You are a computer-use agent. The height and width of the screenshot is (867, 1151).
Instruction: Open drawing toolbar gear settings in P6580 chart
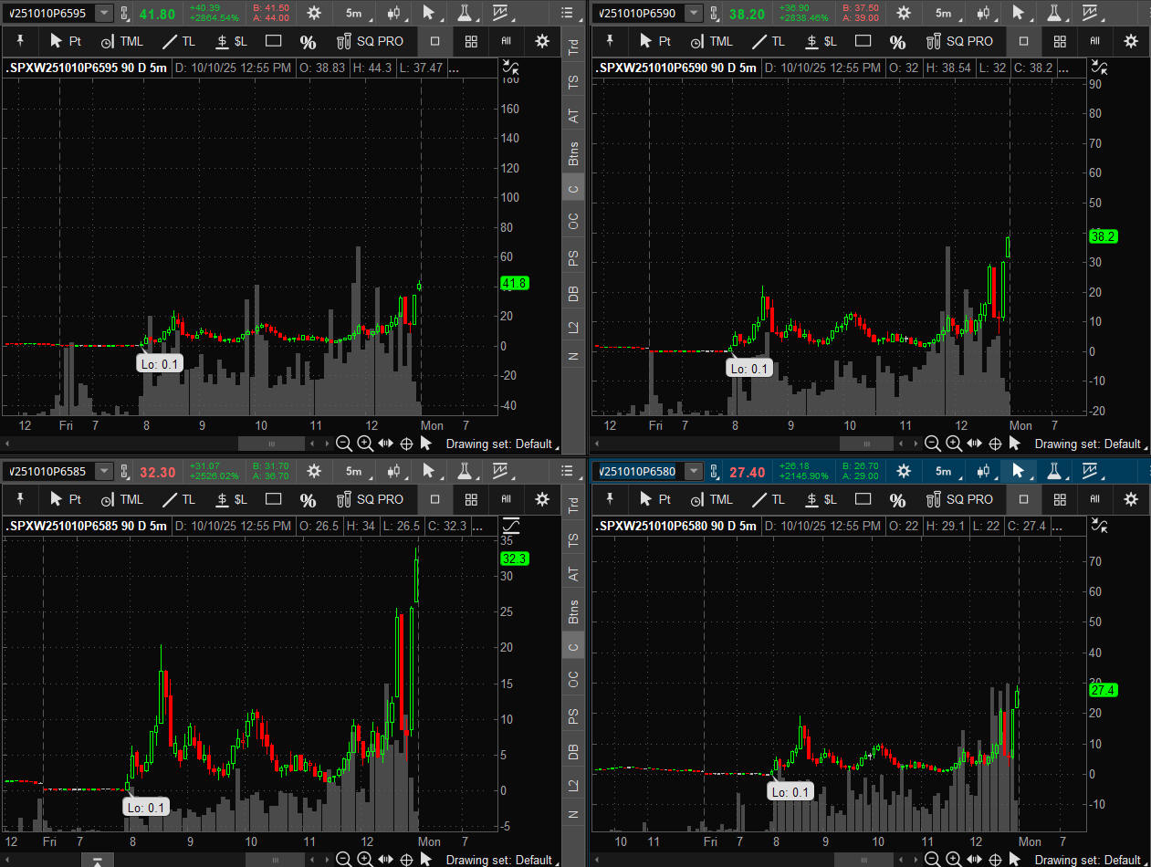[1131, 499]
